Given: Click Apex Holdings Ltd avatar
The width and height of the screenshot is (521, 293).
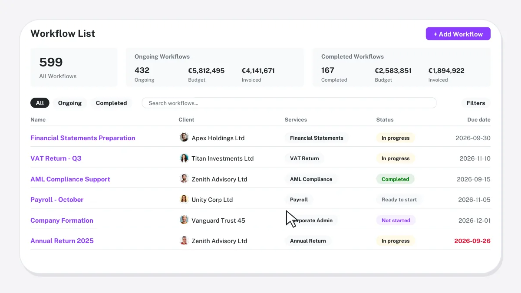Looking at the screenshot, I should pyautogui.click(x=184, y=138).
